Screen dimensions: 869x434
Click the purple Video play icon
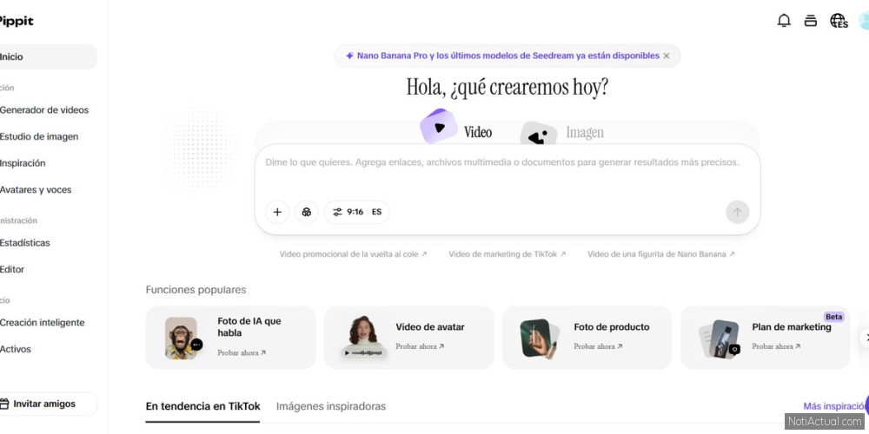pyautogui.click(x=438, y=127)
